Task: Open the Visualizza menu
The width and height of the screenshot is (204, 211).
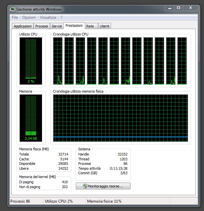Action: (x=48, y=17)
